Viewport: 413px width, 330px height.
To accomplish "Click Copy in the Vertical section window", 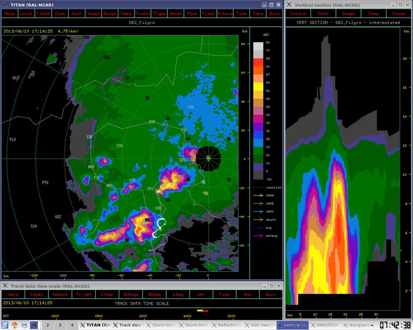I will [373, 13].
